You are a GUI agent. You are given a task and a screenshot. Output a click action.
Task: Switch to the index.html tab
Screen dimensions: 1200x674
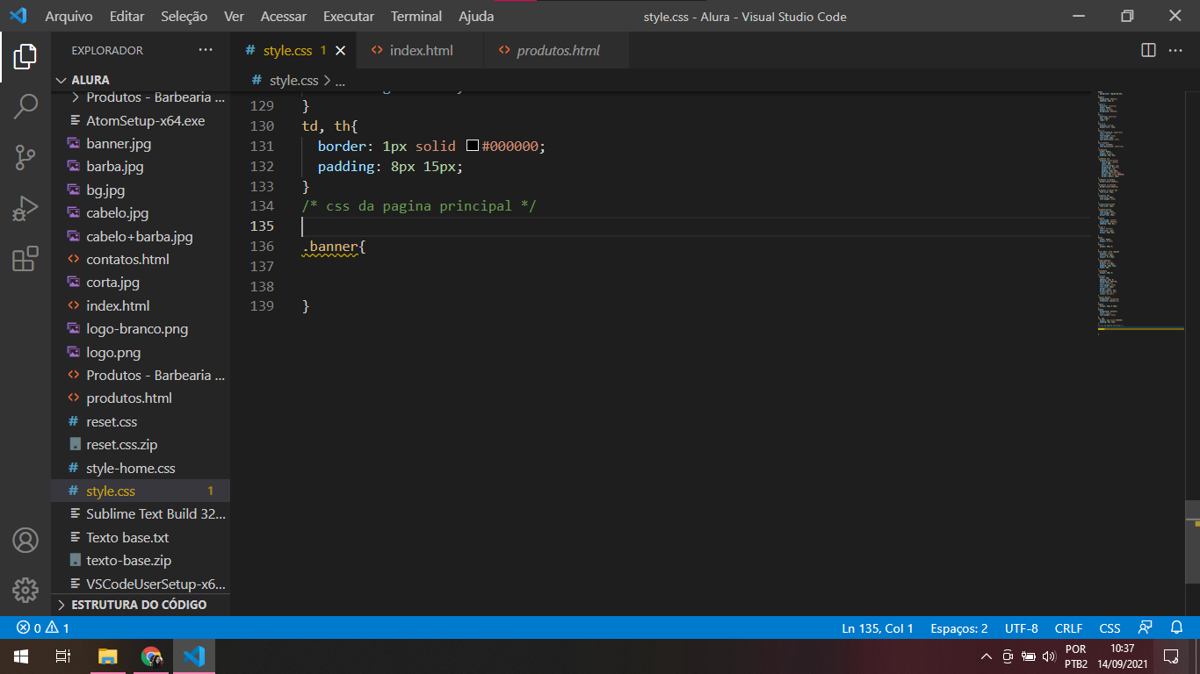tap(421, 50)
